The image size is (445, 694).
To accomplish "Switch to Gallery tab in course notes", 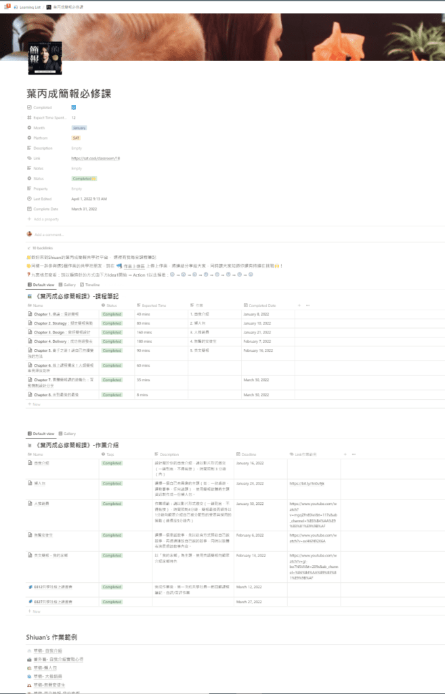I will [67, 285].
